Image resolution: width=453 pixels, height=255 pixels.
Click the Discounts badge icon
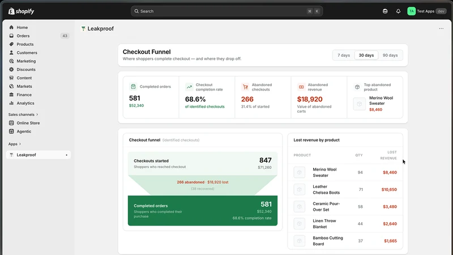point(11,69)
